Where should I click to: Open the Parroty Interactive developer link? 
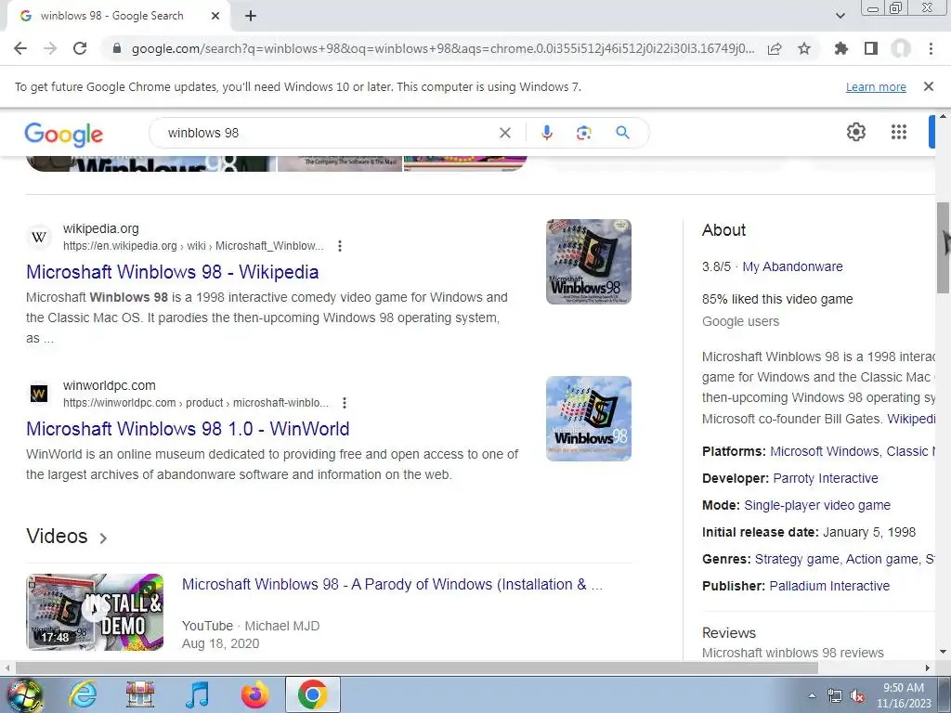tap(826, 478)
